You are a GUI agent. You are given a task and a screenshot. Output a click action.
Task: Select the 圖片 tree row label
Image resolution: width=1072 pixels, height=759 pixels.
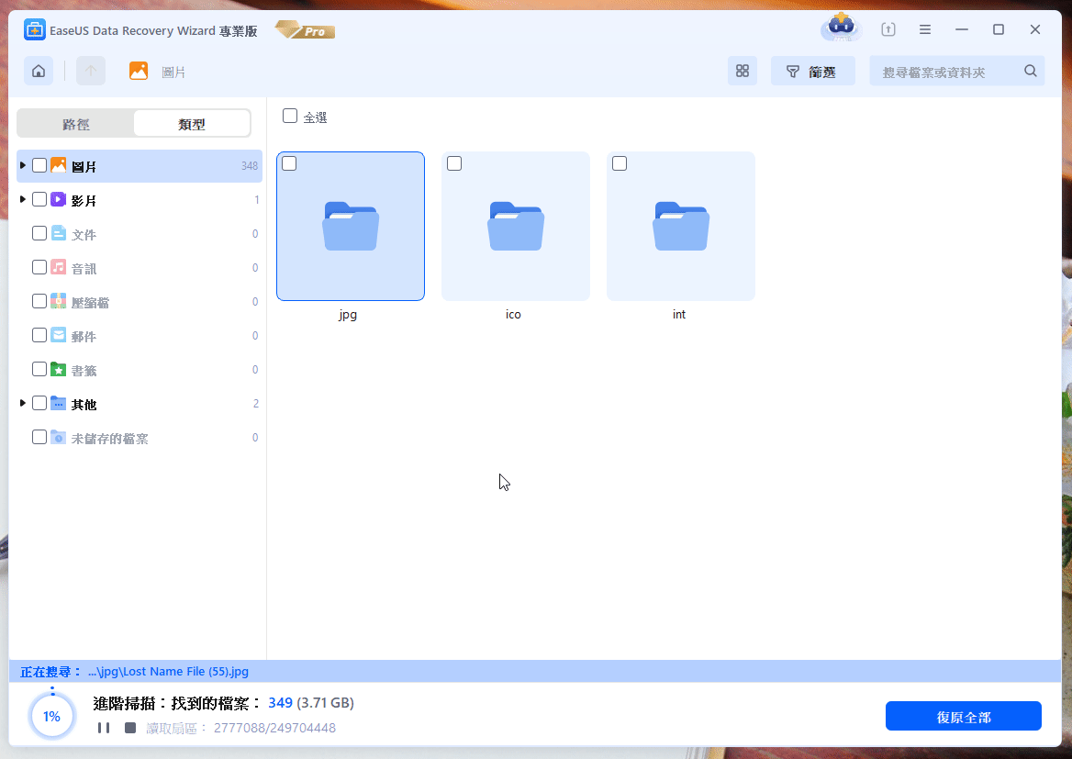pyautogui.click(x=84, y=166)
